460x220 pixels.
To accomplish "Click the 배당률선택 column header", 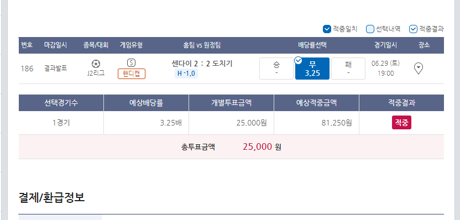I will [312, 45].
